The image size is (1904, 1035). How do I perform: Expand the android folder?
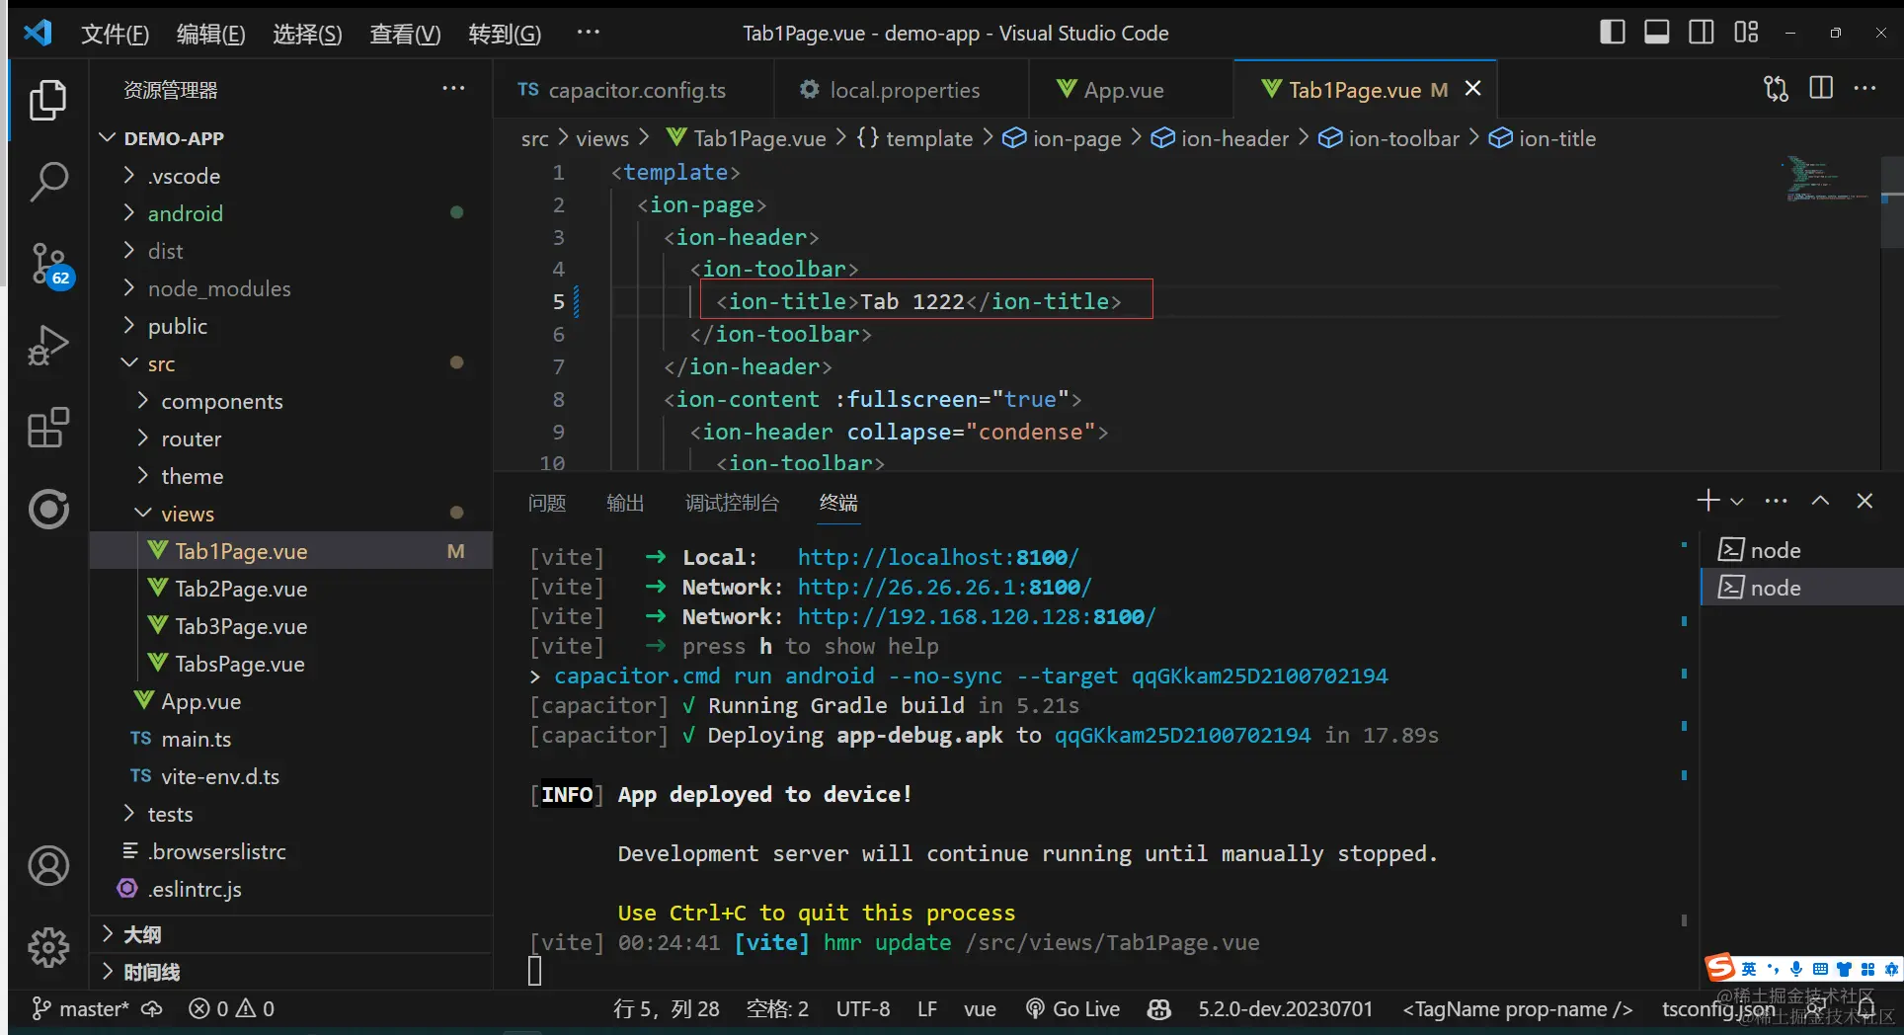291,213
